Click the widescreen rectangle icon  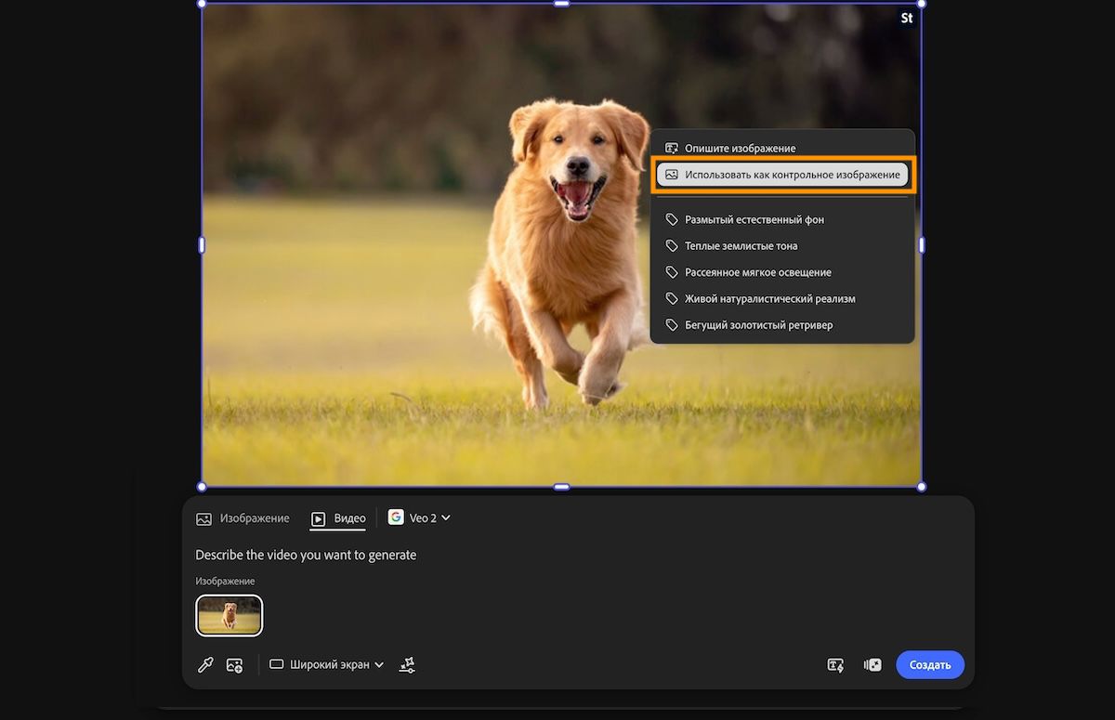(x=277, y=665)
